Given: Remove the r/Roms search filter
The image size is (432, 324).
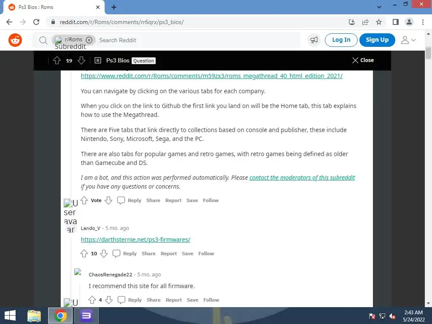Looking at the screenshot, I should coord(89,40).
